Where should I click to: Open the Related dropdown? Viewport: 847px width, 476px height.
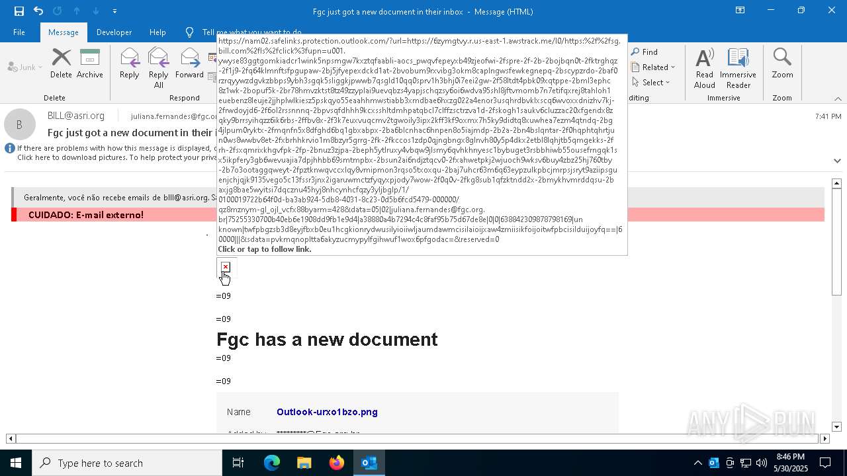point(653,67)
